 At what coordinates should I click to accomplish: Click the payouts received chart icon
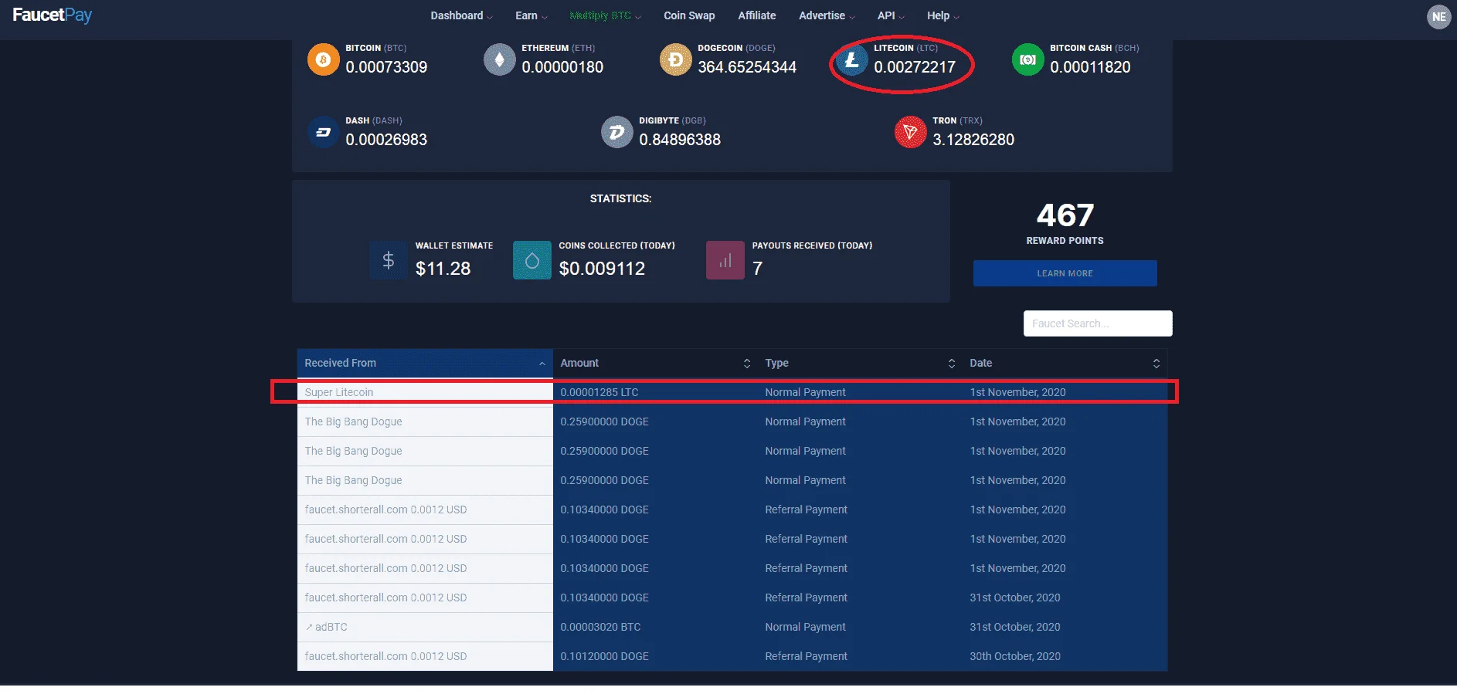pos(725,260)
